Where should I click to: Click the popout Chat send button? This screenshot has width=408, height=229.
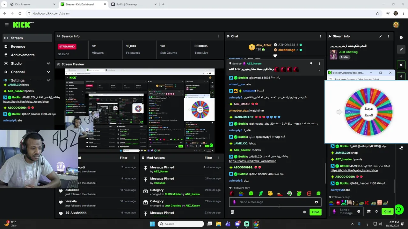click(x=388, y=212)
